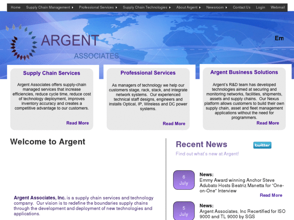Click the 5 July date badge
The height and width of the screenshot is (220, 294).
point(184,211)
